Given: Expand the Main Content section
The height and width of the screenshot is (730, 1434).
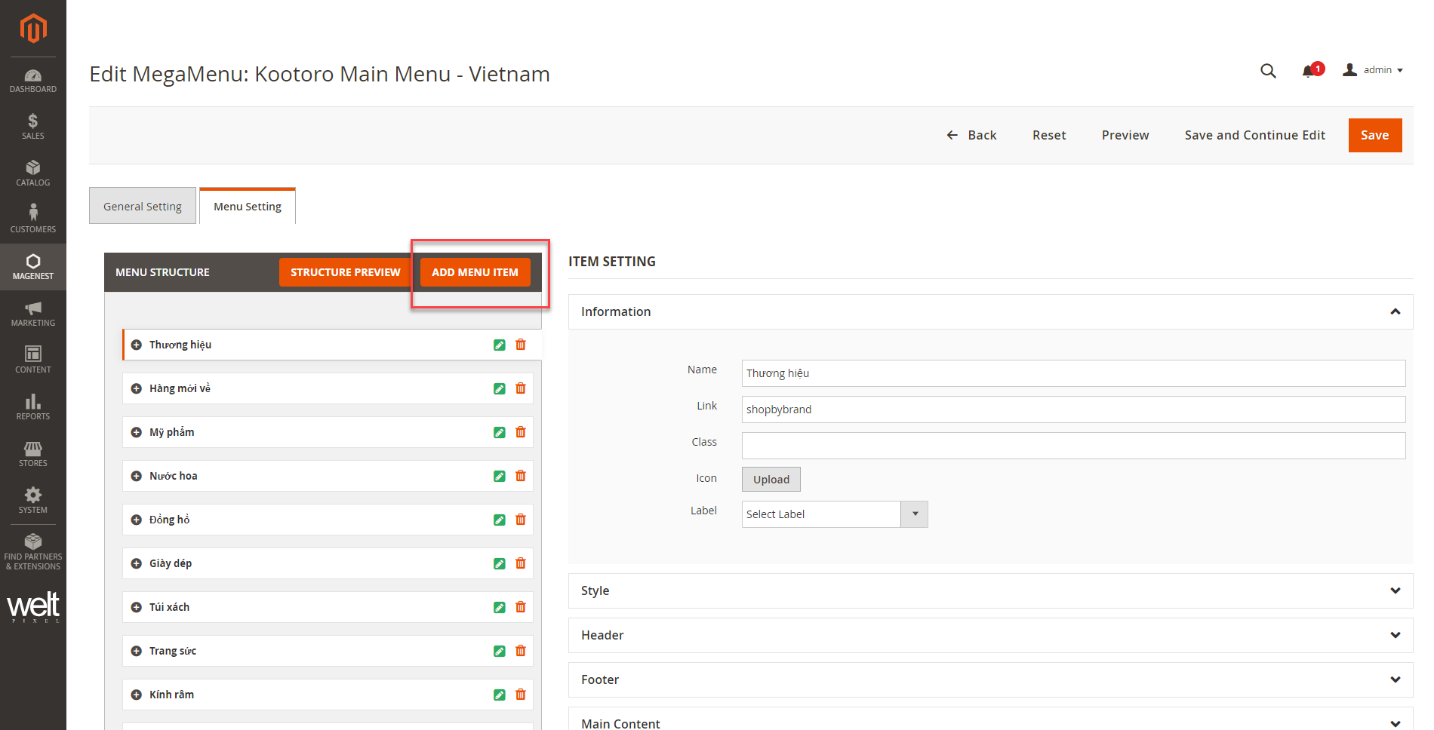Looking at the screenshot, I should coord(990,720).
